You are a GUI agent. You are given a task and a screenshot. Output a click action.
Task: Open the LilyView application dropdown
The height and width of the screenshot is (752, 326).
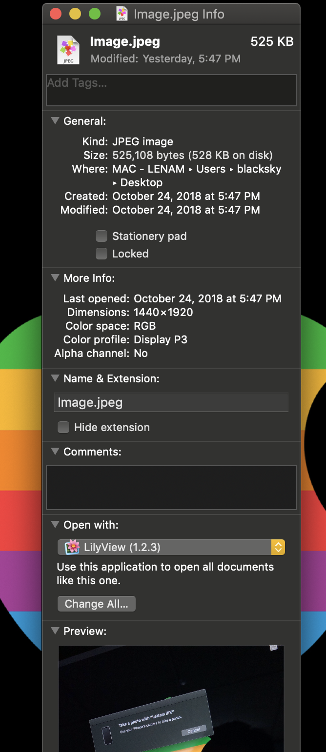tap(171, 547)
